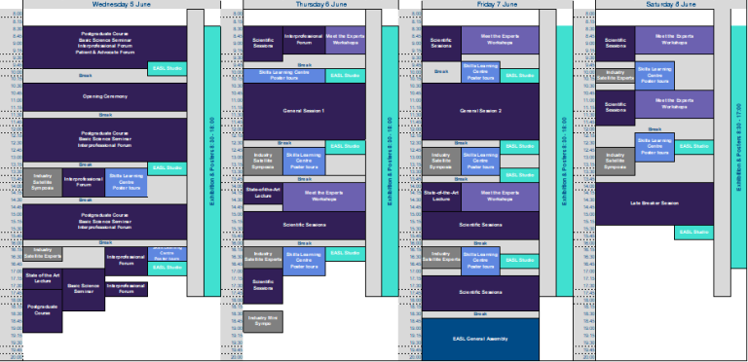Select Friday's State-of-the-Art Lecture block
748x362 pixels.
(442, 197)
